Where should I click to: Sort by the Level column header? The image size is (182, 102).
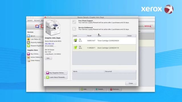coord(80,36)
